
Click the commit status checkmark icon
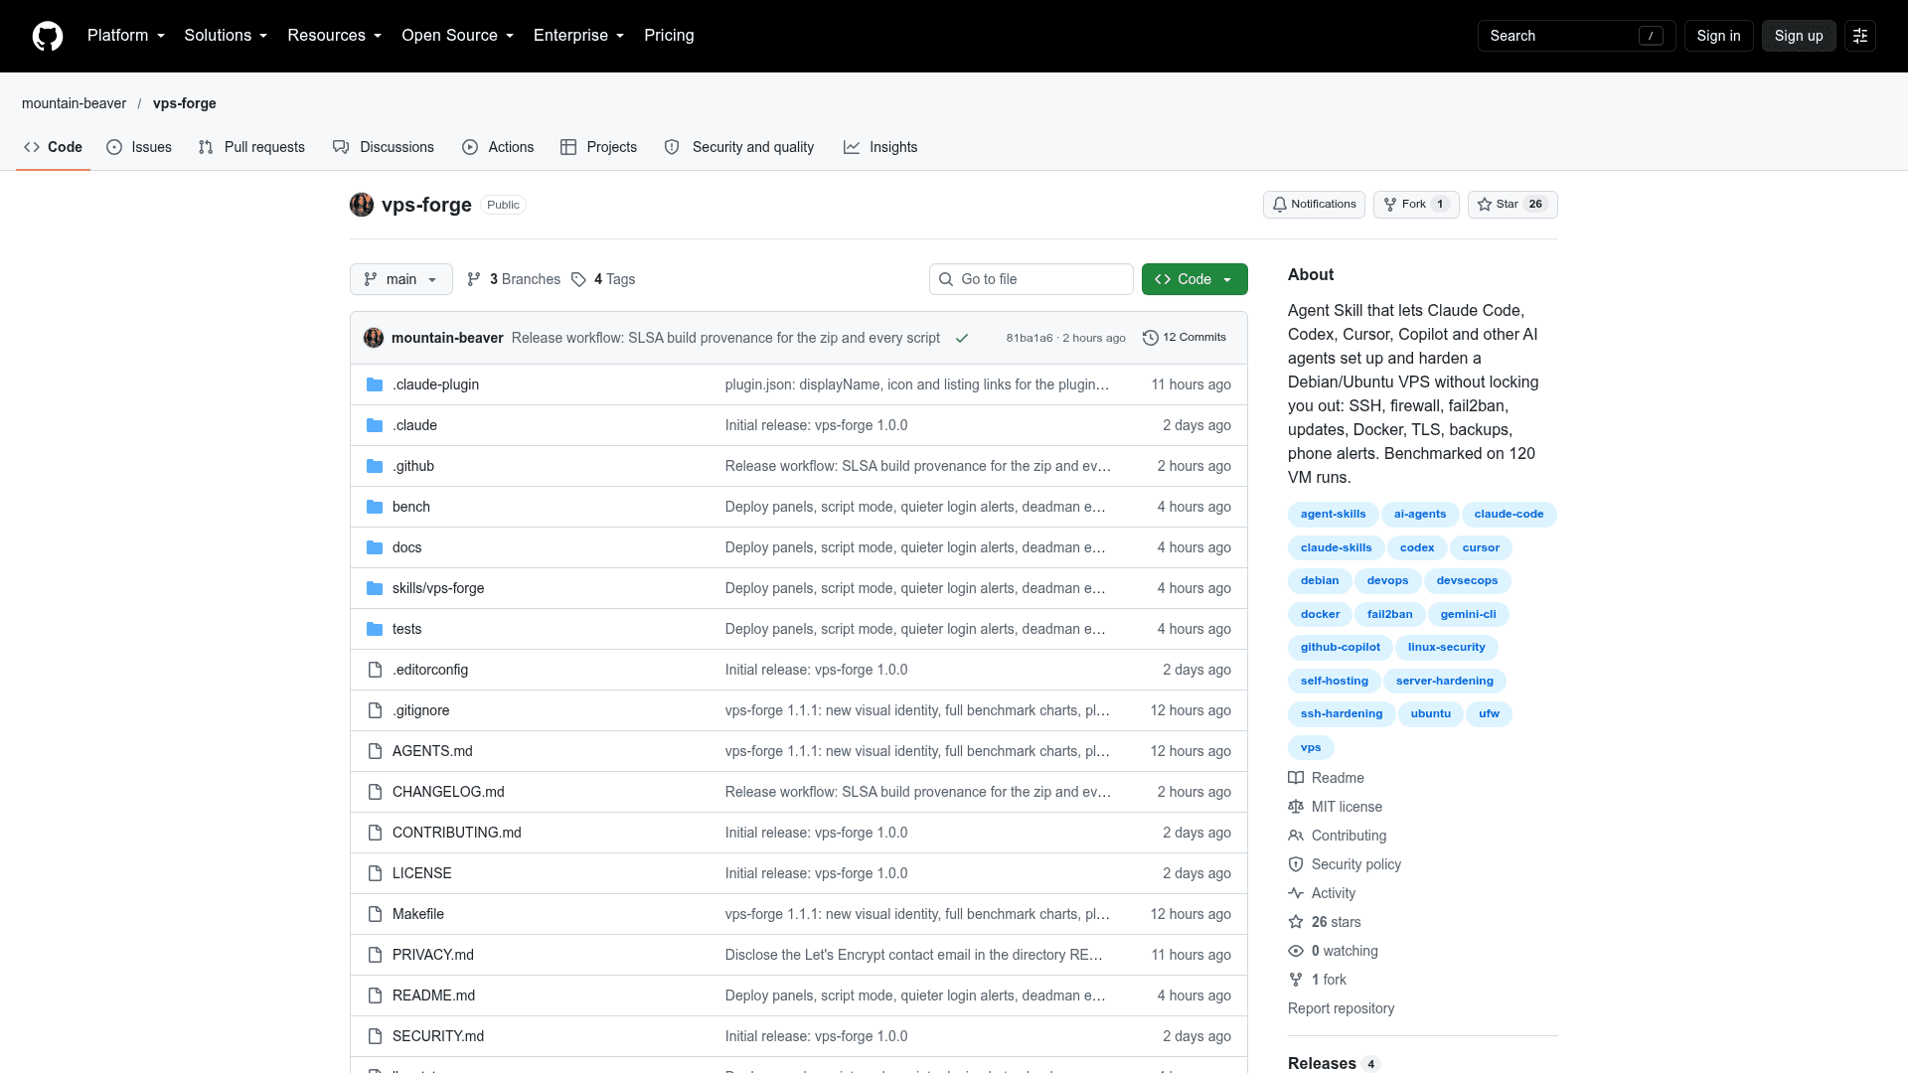[x=962, y=338]
